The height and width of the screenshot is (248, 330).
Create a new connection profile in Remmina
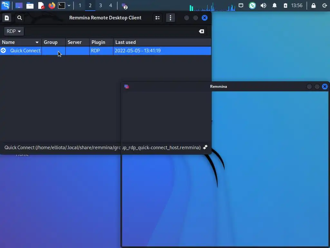(x=7, y=18)
